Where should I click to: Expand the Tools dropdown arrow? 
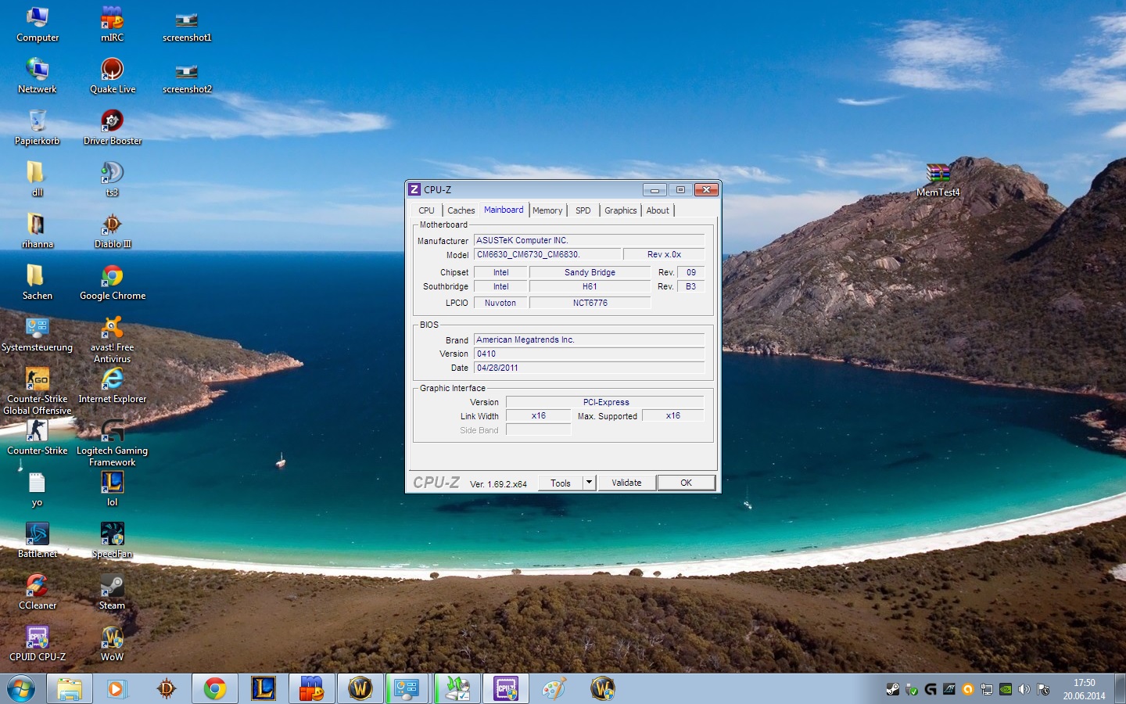(x=589, y=483)
